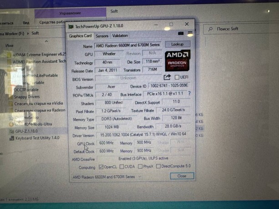The height and width of the screenshot is (209, 279).
Task: Click the Soft breadcrumb in address bar
Action: tap(35, 33)
